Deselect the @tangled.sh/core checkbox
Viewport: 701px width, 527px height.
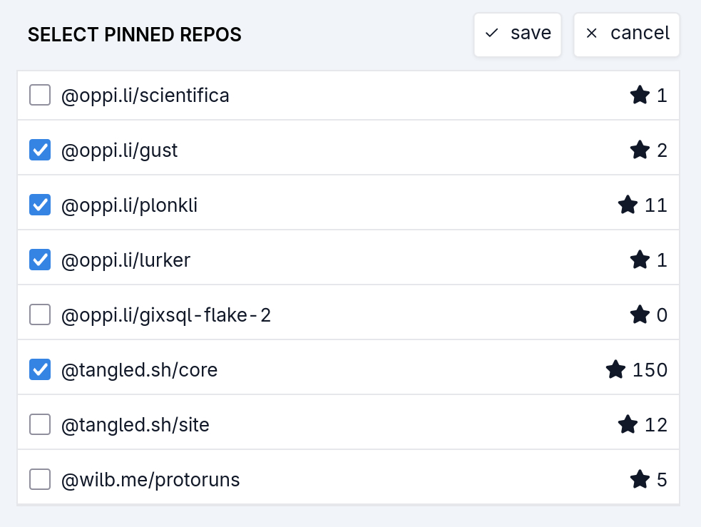[x=40, y=369]
